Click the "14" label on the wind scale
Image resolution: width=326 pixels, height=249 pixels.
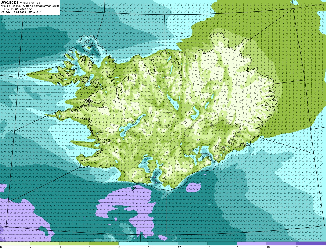209,247
